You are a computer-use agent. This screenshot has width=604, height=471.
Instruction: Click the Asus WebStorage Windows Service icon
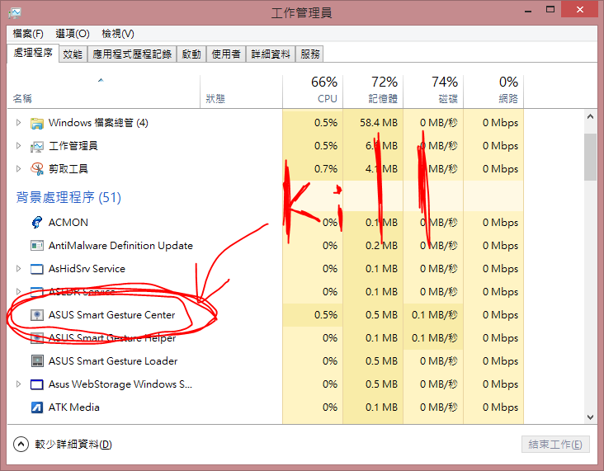pos(37,384)
